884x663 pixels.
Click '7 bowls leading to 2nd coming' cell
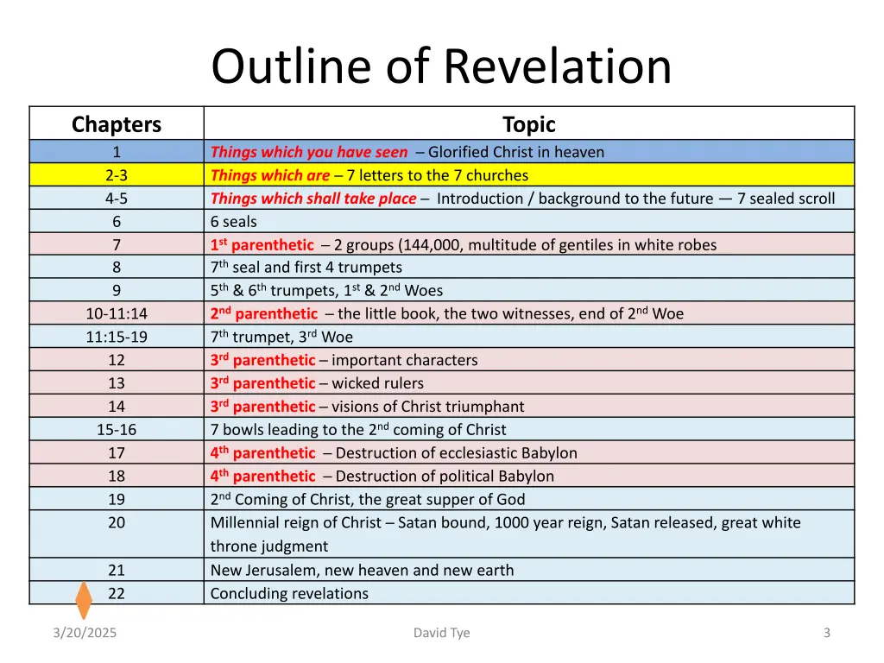[529, 429]
